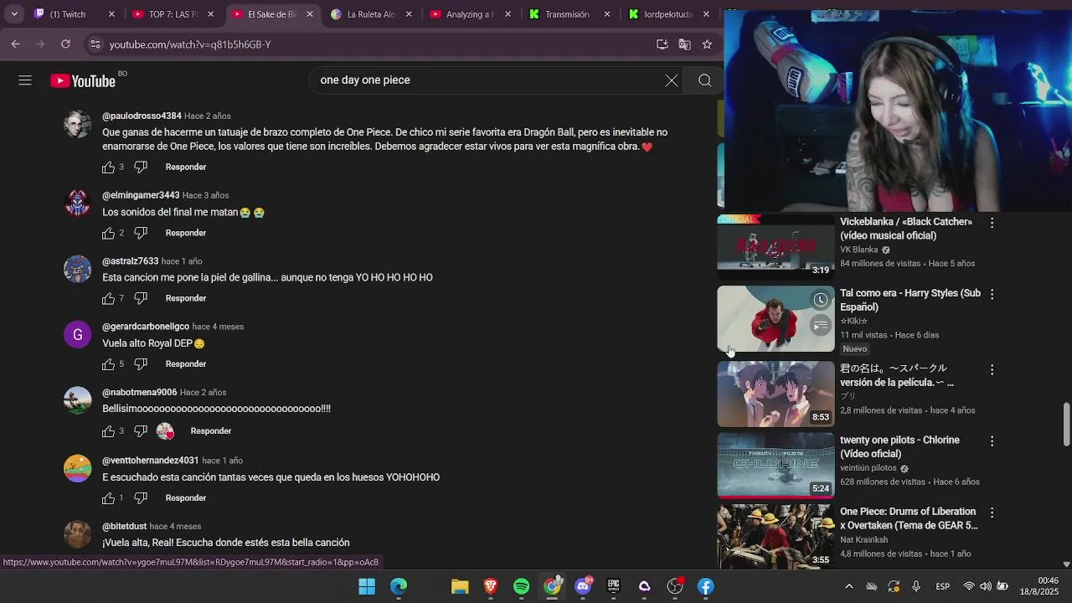Reply to @astralz7633's comment

(x=186, y=298)
